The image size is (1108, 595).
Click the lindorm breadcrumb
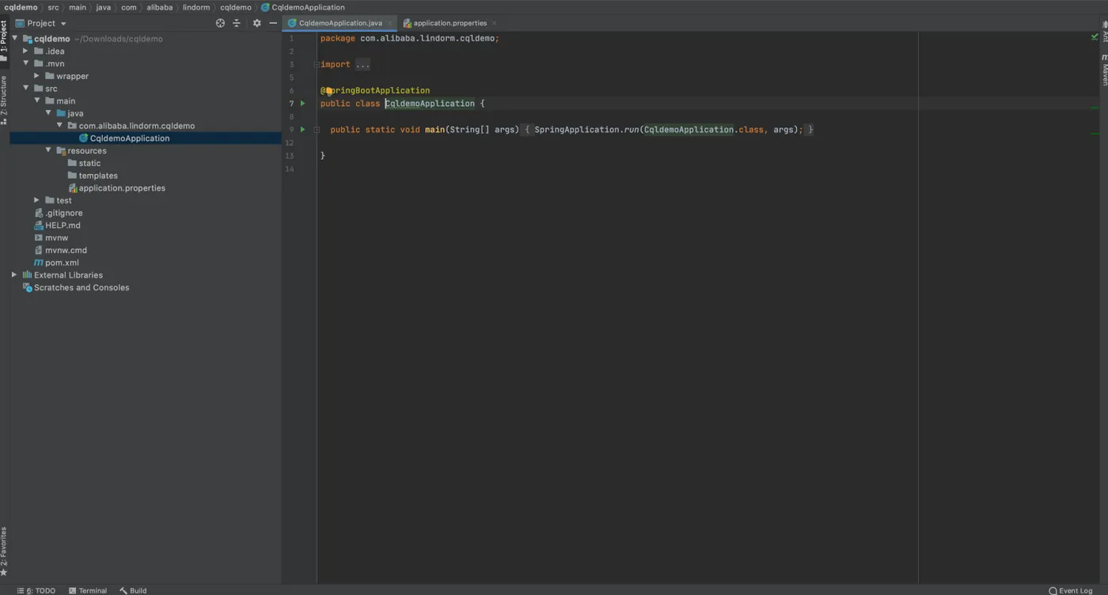pos(196,7)
